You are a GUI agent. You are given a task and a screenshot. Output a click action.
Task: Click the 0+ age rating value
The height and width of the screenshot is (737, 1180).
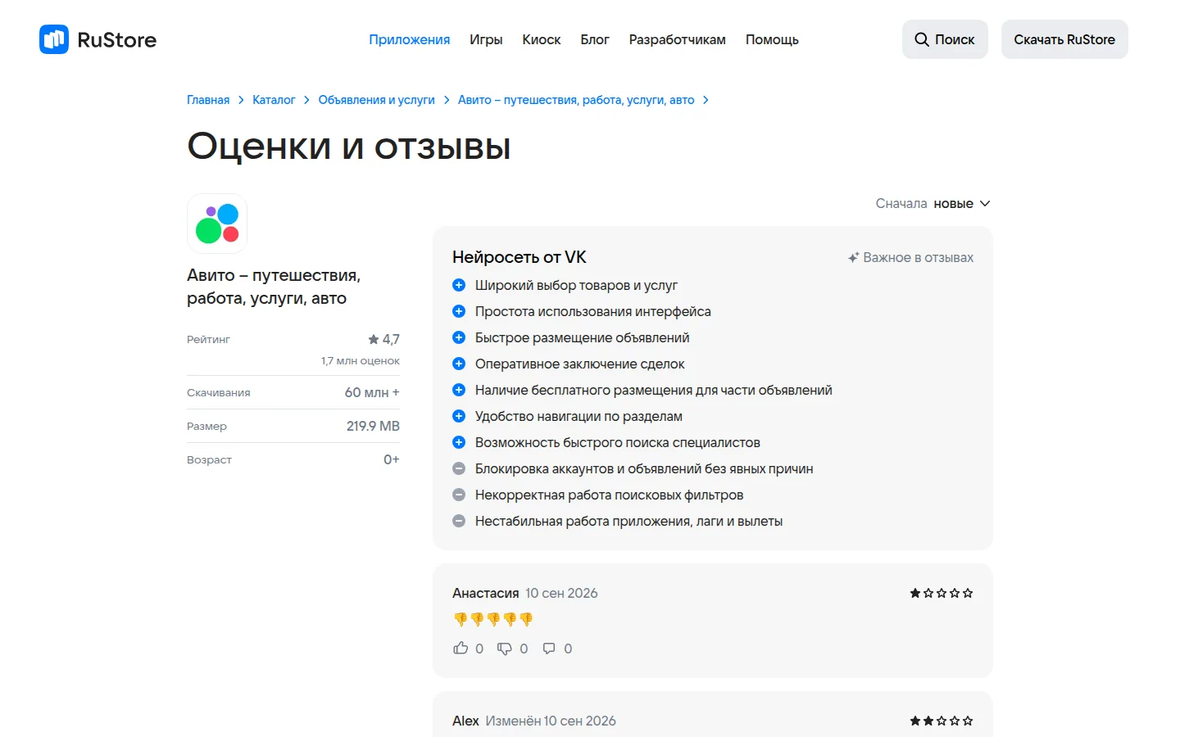(x=392, y=459)
